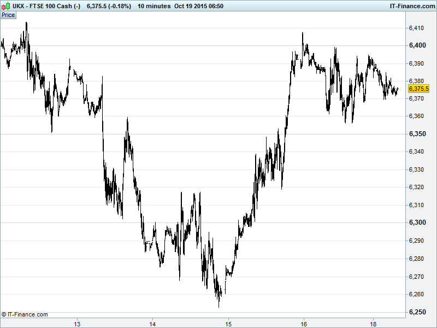Click the 6,250 level on price axis

pyautogui.click(x=417, y=312)
